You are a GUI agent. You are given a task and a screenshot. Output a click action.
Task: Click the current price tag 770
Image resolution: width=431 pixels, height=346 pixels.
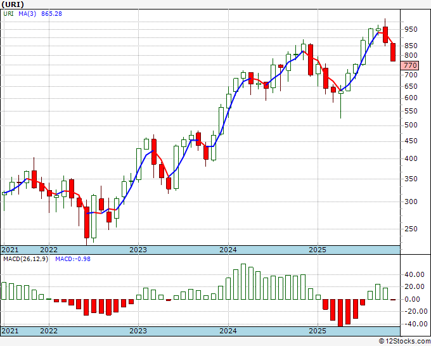[x=409, y=65]
